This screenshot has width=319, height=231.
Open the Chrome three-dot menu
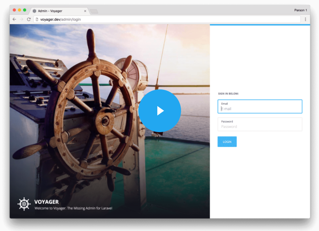[x=305, y=19]
